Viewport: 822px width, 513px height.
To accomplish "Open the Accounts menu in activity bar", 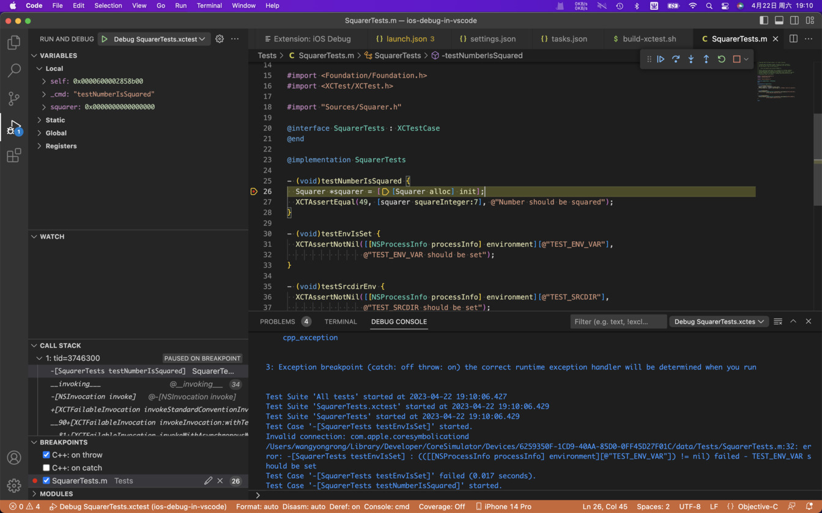I will click(x=13, y=457).
